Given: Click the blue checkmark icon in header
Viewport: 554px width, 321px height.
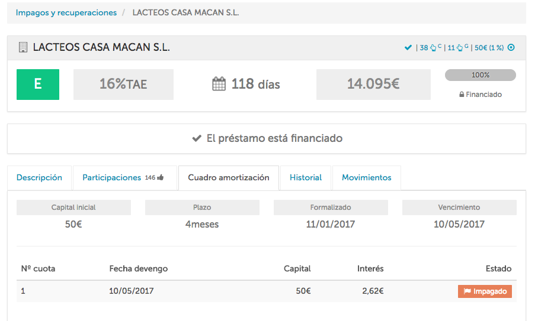Looking at the screenshot, I should click(x=408, y=48).
